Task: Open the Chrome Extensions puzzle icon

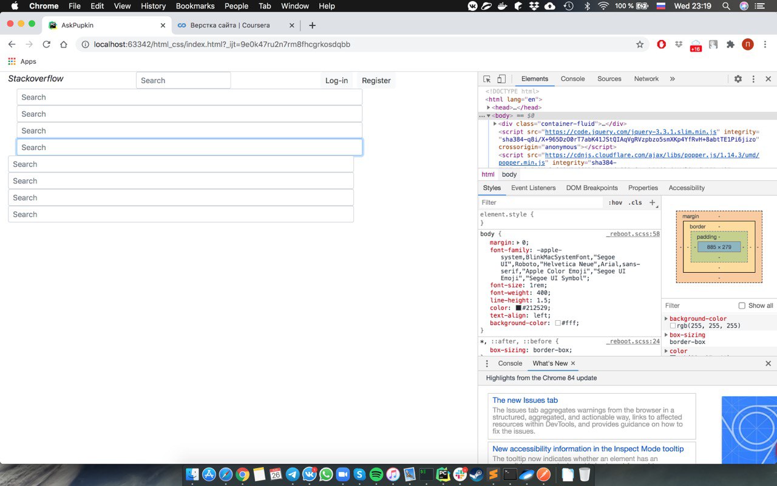Action: [730, 44]
